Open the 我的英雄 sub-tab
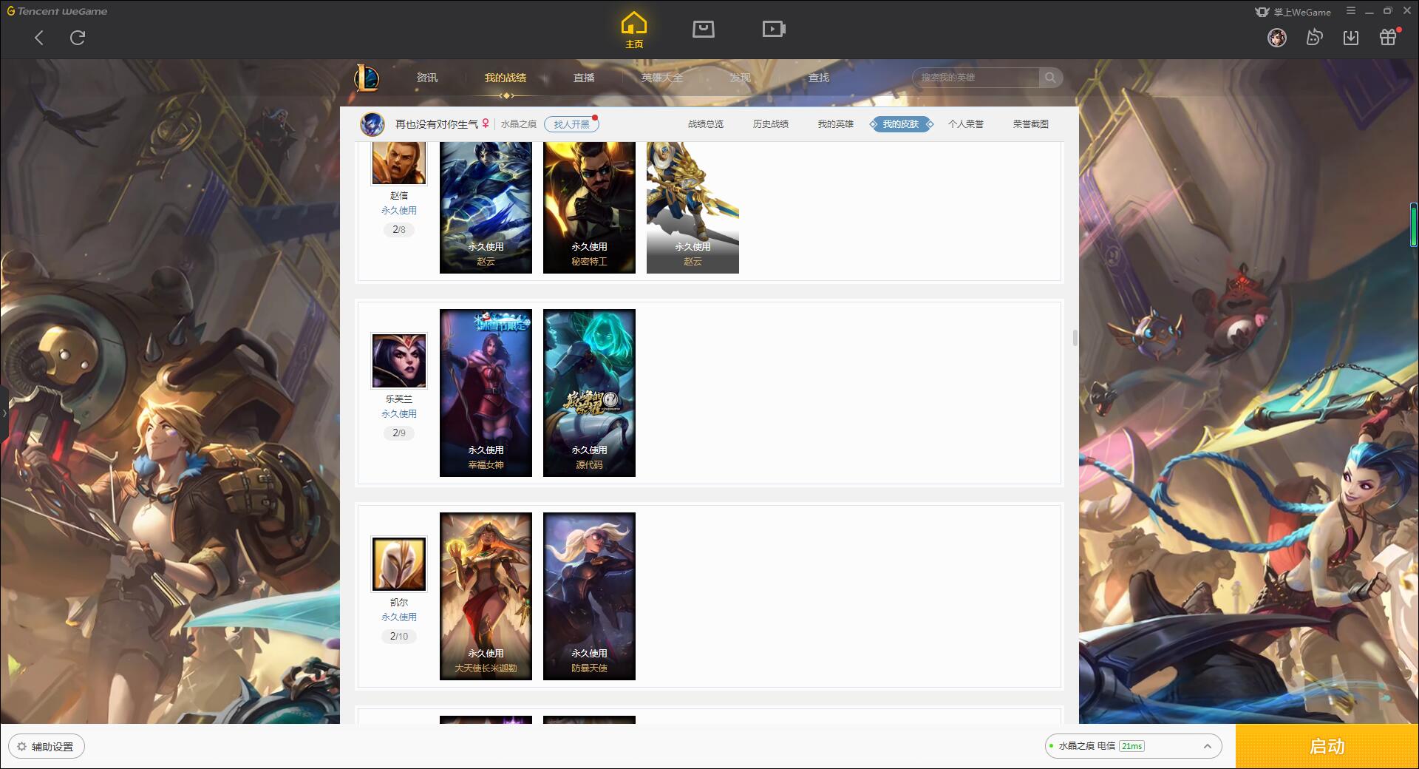 pyautogui.click(x=836, y=124)
